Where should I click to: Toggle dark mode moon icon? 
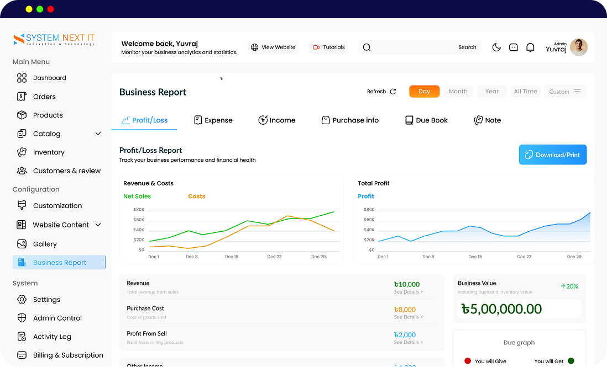[496, 47]
